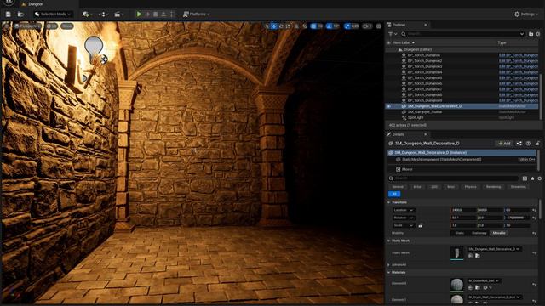Viewport: 545px width, 306px height.
Task: Select BP_Torch_Dungeon in Outliner
Action: 424,55
